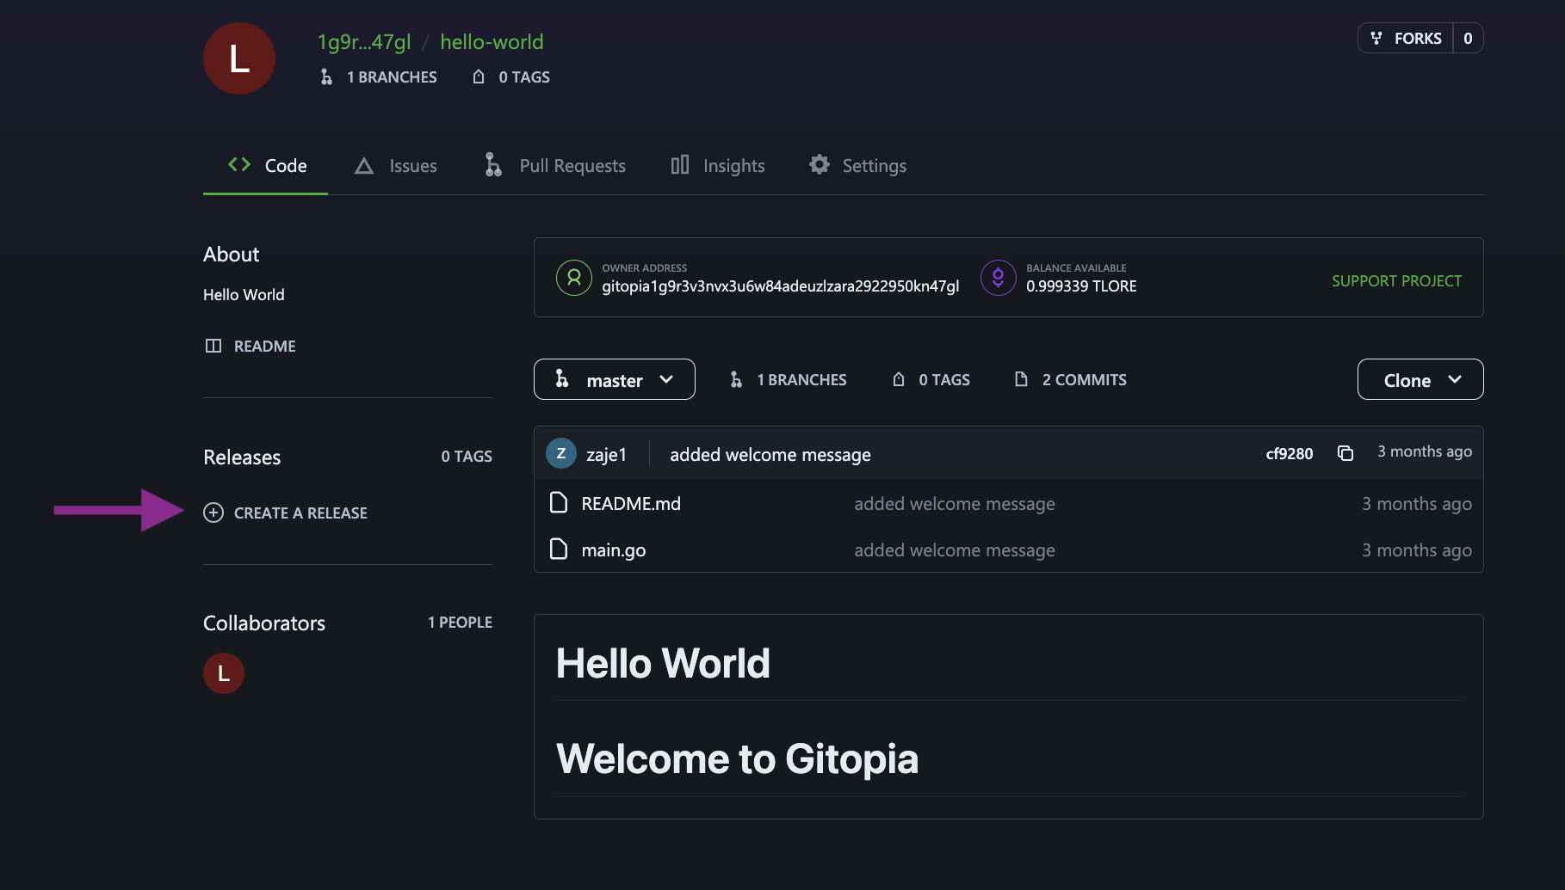Click branch icon next to toolbar 1 BRANCHES
The height and width of the screenshot is (890, 1565).
[736, 379]
